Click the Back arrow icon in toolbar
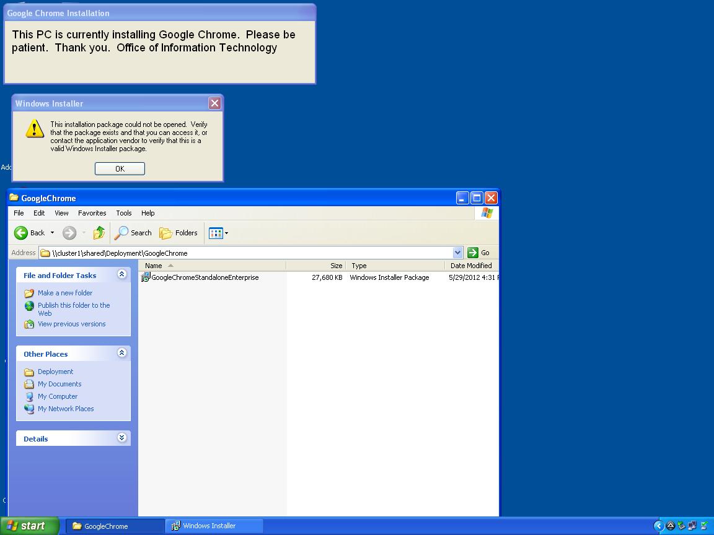This screenshot has width=714, height=535. pos(22,233)
